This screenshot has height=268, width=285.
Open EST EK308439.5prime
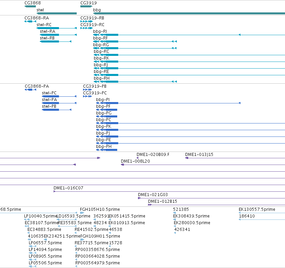[191, 216]
